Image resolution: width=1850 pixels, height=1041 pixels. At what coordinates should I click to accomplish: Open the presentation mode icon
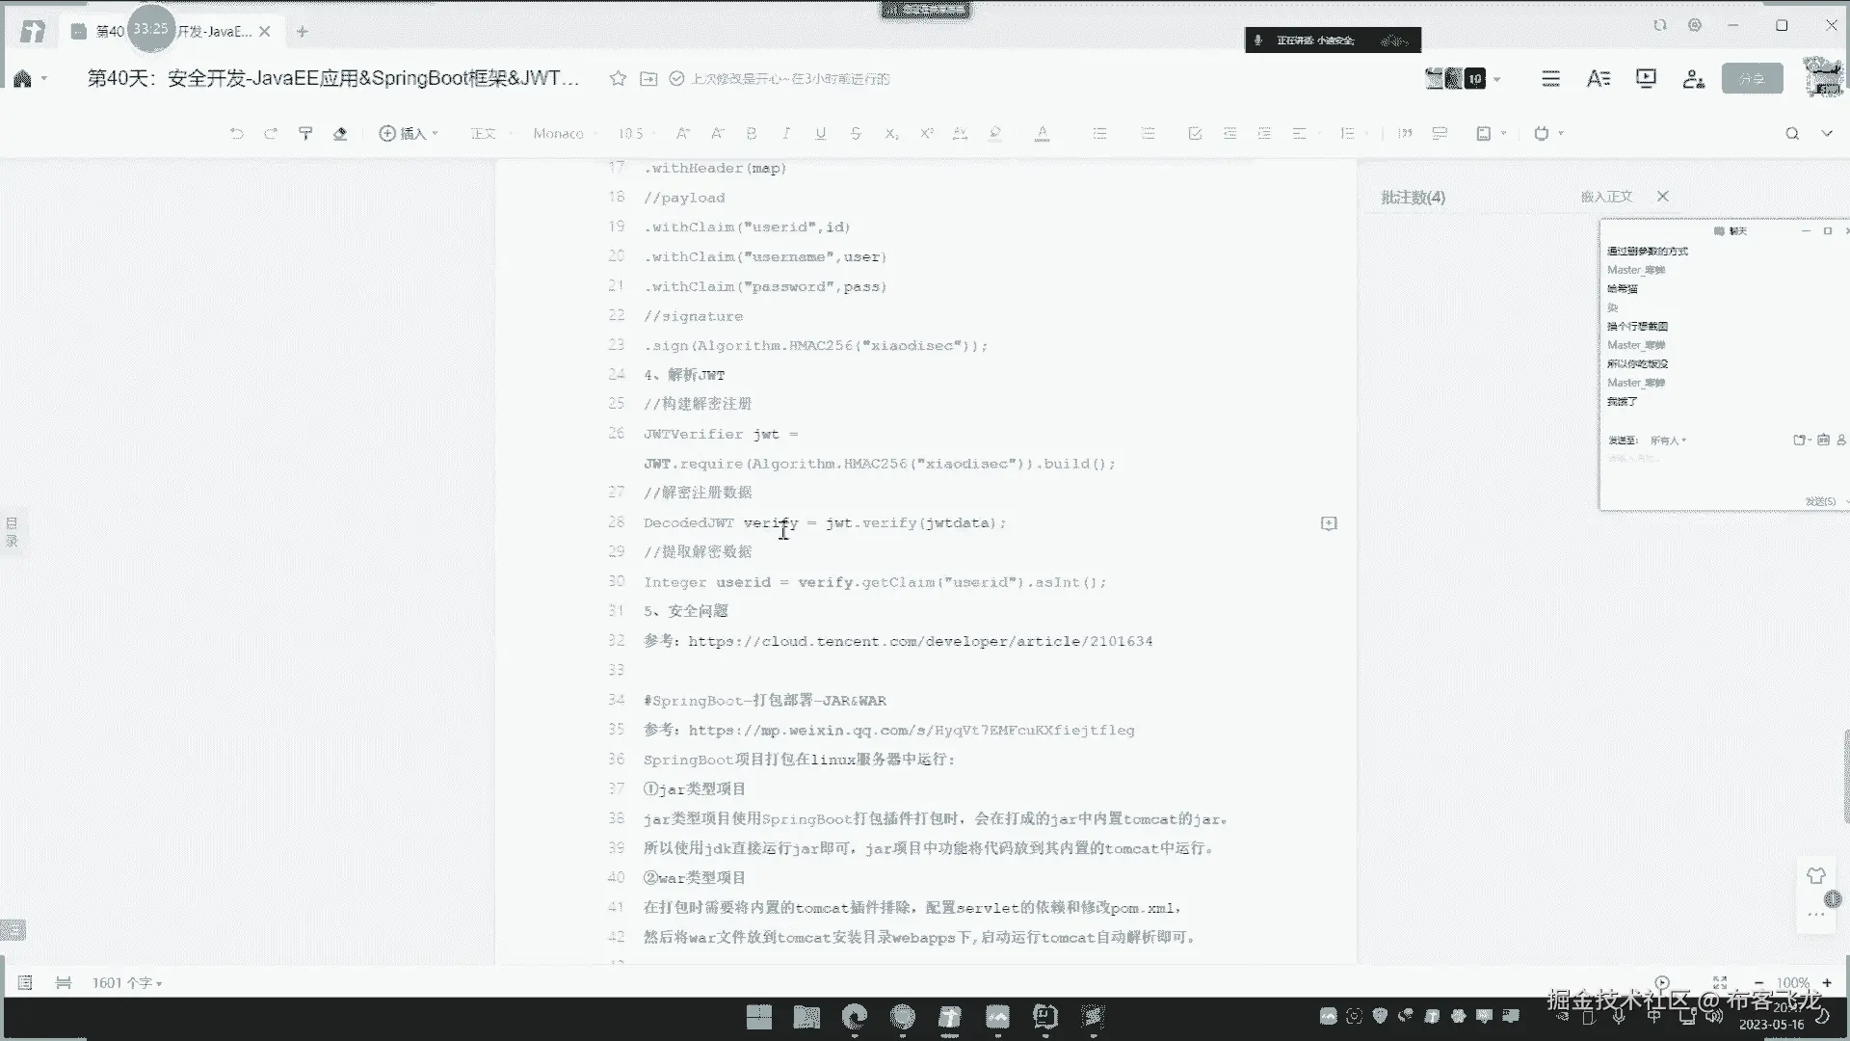point(1646,79)
